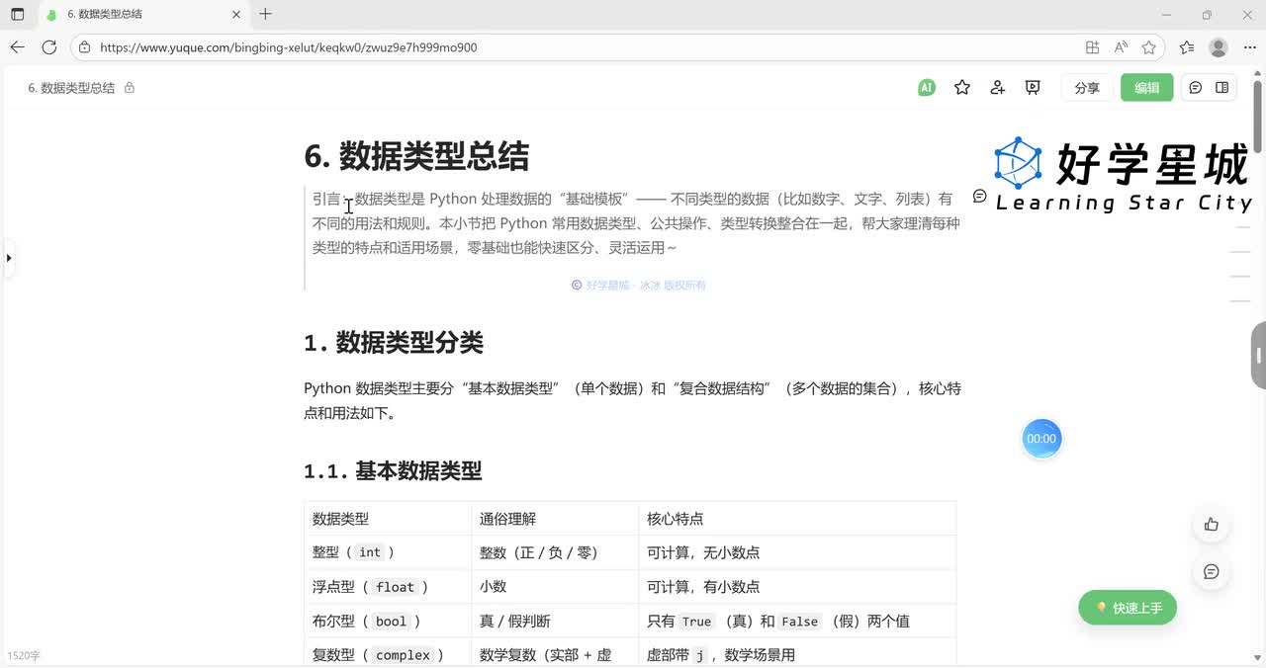The height and width of the screenshot is (668, 1266).
Task: Toggle the right sidebar panel icon
Action: [1221, 87]
